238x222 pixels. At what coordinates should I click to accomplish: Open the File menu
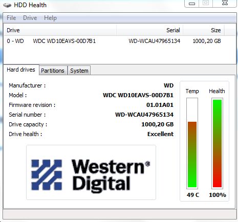pos(11,18)
